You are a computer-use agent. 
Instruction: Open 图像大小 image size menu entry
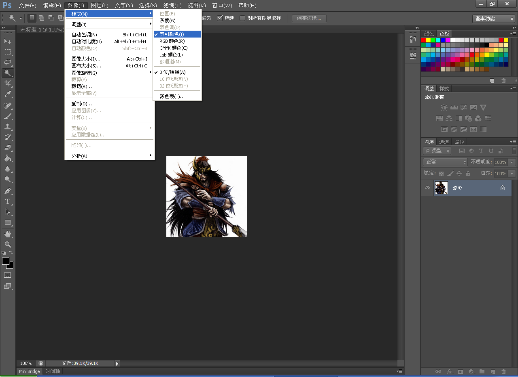click(86, 59)
